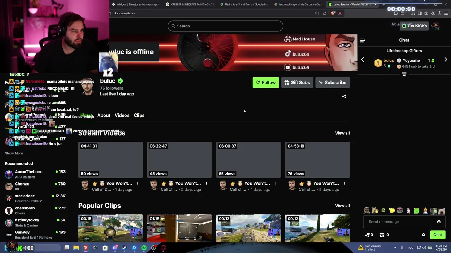
Task: Open the 00:15 popular clip thumbnail
Action: [111, 228]
